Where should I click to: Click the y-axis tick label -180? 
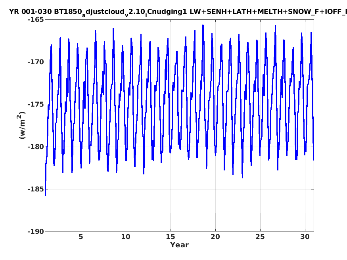[x=36, y=147]
